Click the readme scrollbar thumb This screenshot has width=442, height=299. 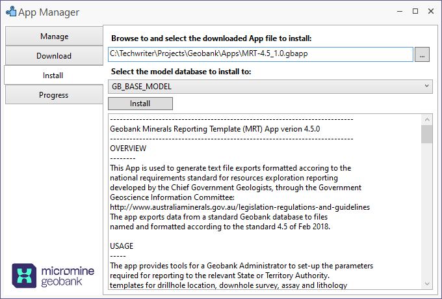(x=427, y=134)
